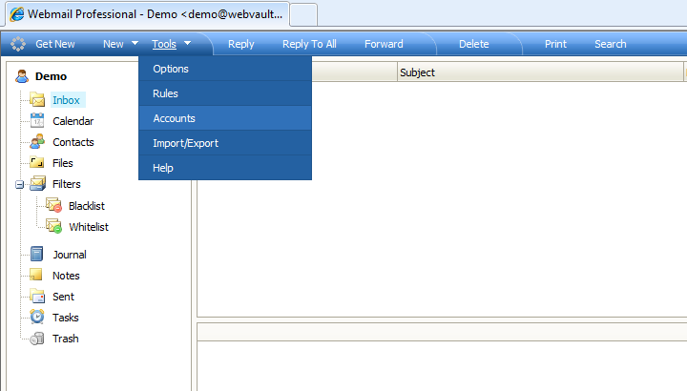
Task: Choose Options from Tools menu
Action: 171,69
